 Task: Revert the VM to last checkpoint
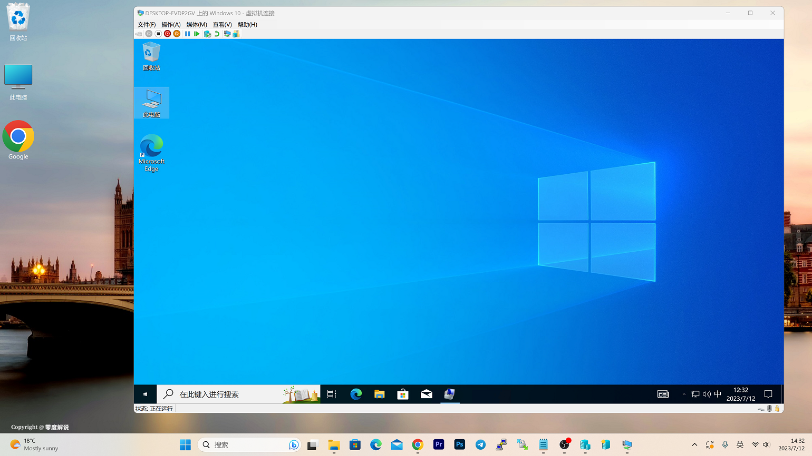pos(216,33)
